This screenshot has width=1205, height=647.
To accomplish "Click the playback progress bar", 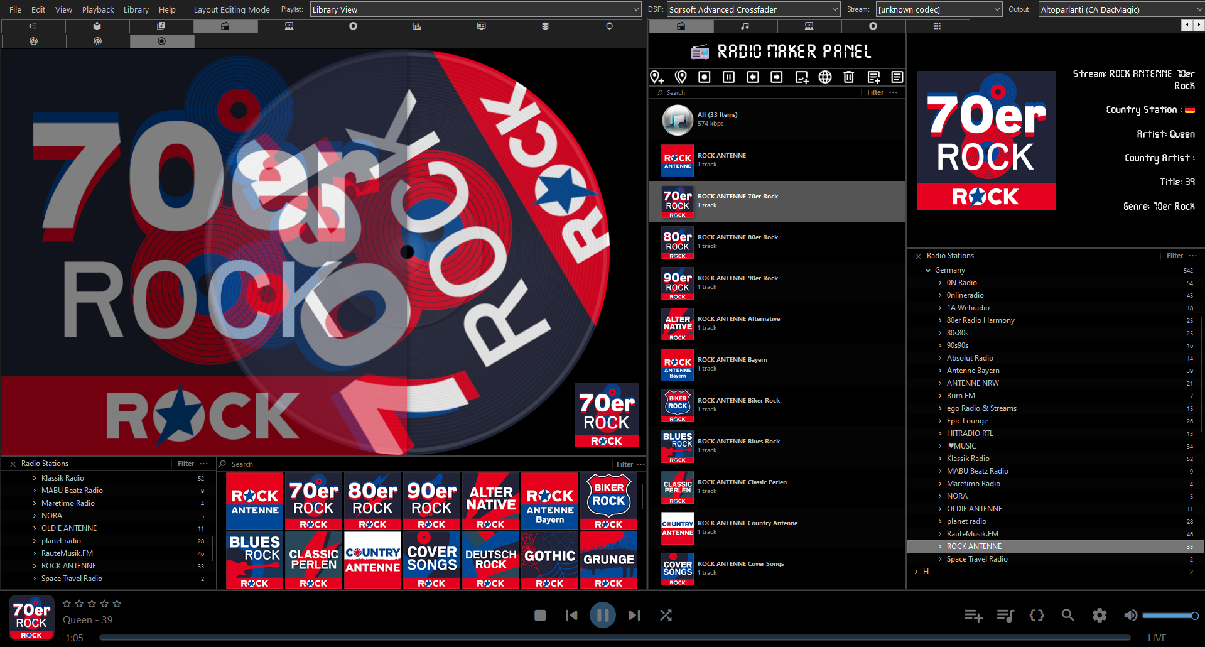I will (x=615, y=638).
